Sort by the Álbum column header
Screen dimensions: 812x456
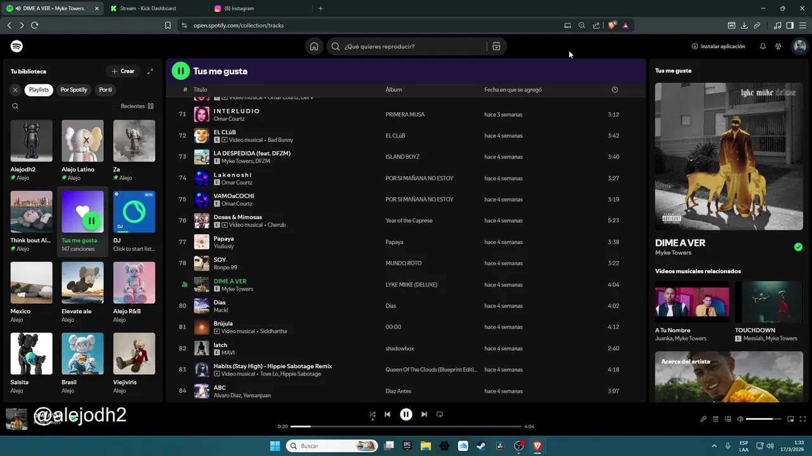(393, 90)
